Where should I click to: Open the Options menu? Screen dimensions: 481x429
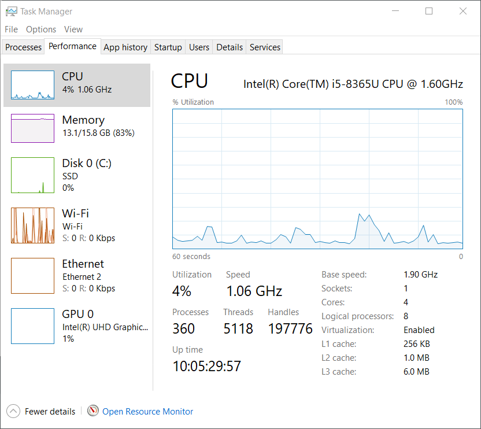pyautogui.click(x=41, y=29)
